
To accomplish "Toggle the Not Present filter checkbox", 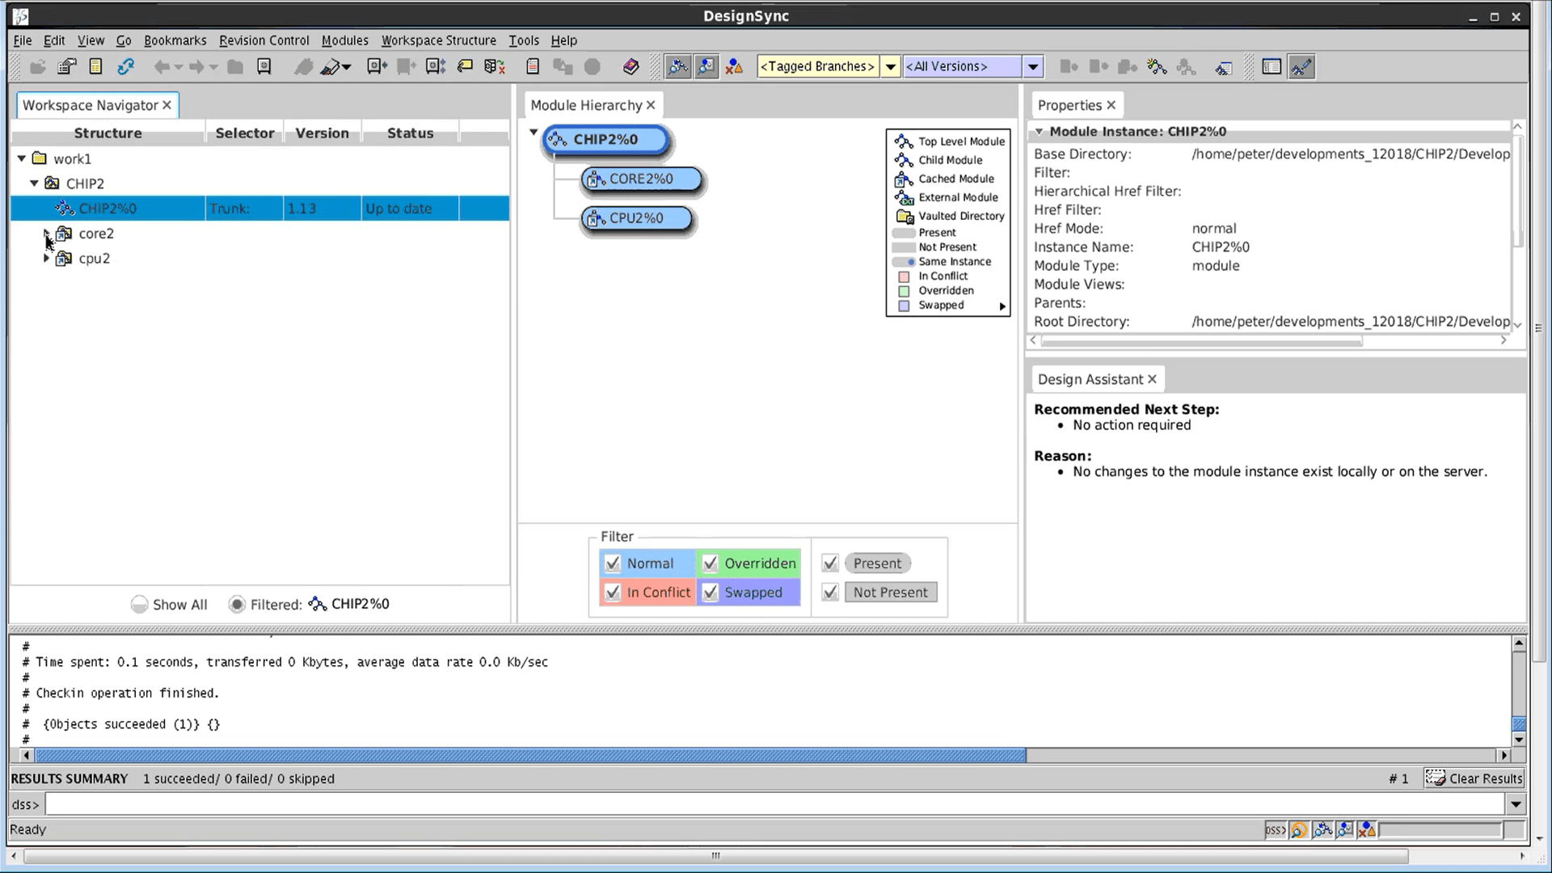I will tap(830, 593).
